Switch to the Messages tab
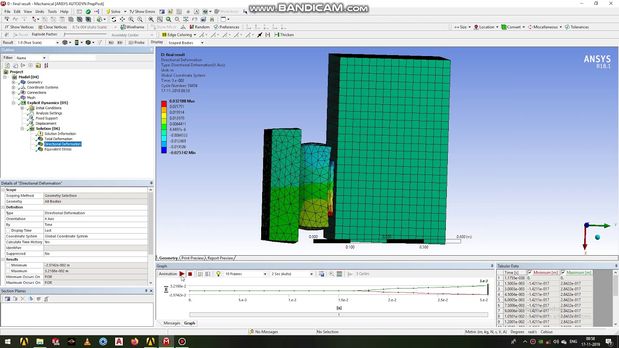The image size is (619, 348). point(172,323)
